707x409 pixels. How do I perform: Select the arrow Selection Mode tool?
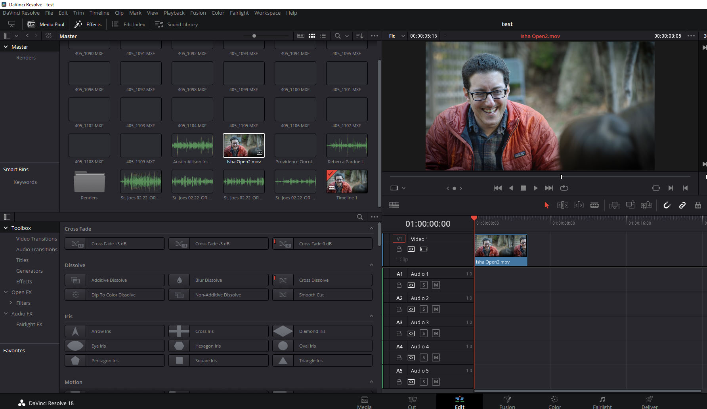(x=546, y=205)
